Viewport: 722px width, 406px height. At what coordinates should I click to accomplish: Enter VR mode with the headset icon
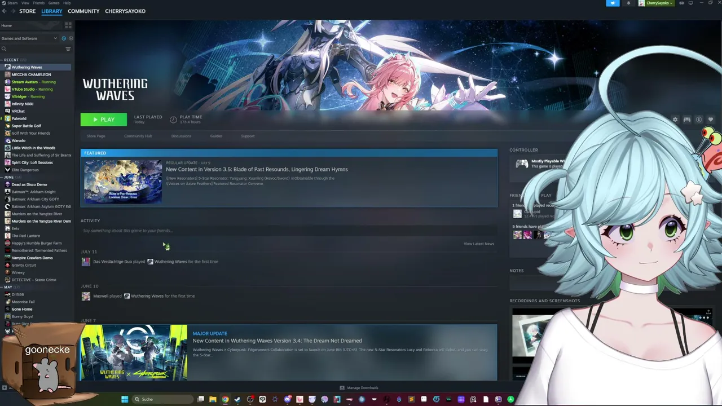pos(681,3)
